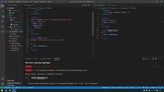Screen dimensions: 164x92
Task: Expand the node_modules folder
Action: pyautogui.click(x=8, y=10)
